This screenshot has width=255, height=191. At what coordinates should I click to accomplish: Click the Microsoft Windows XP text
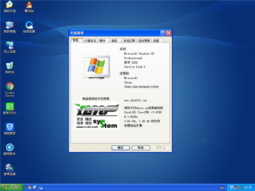click(139, 53)
